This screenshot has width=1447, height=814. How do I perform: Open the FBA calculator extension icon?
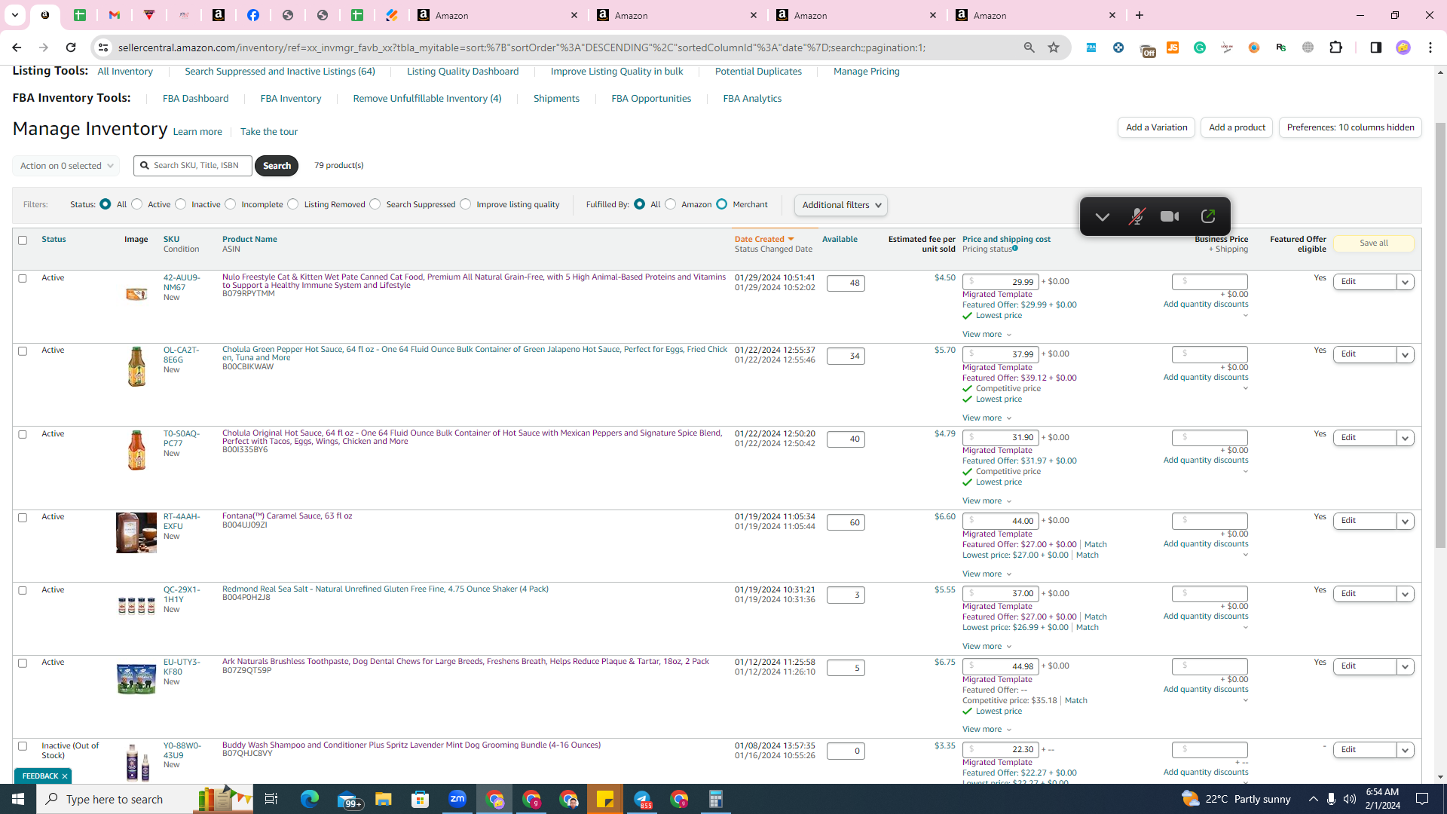point(1091,47)
